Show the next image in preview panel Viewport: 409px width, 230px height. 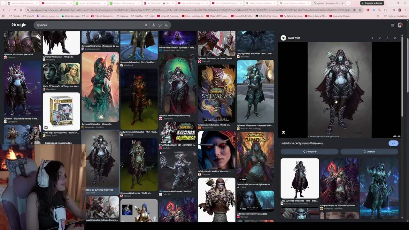pos(380,38)
